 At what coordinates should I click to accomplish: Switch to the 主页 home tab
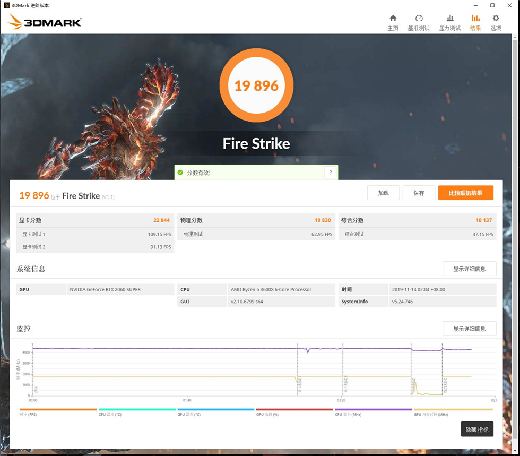point(393,22)
